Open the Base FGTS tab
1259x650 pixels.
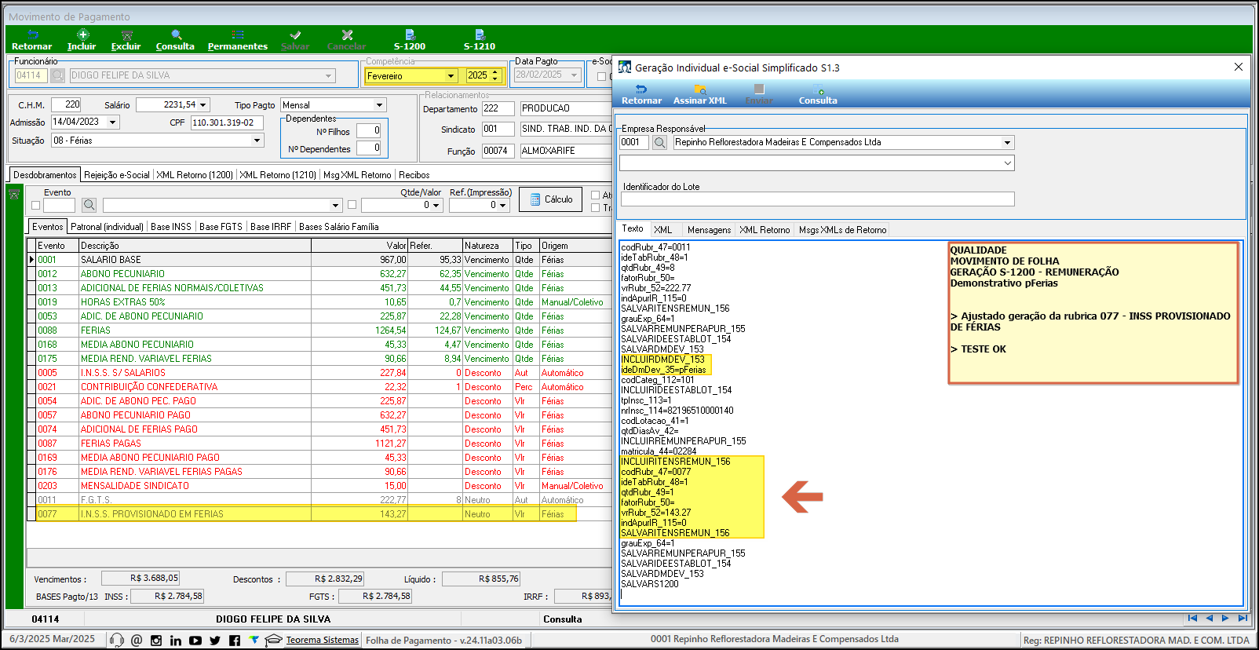click(221, 227)
